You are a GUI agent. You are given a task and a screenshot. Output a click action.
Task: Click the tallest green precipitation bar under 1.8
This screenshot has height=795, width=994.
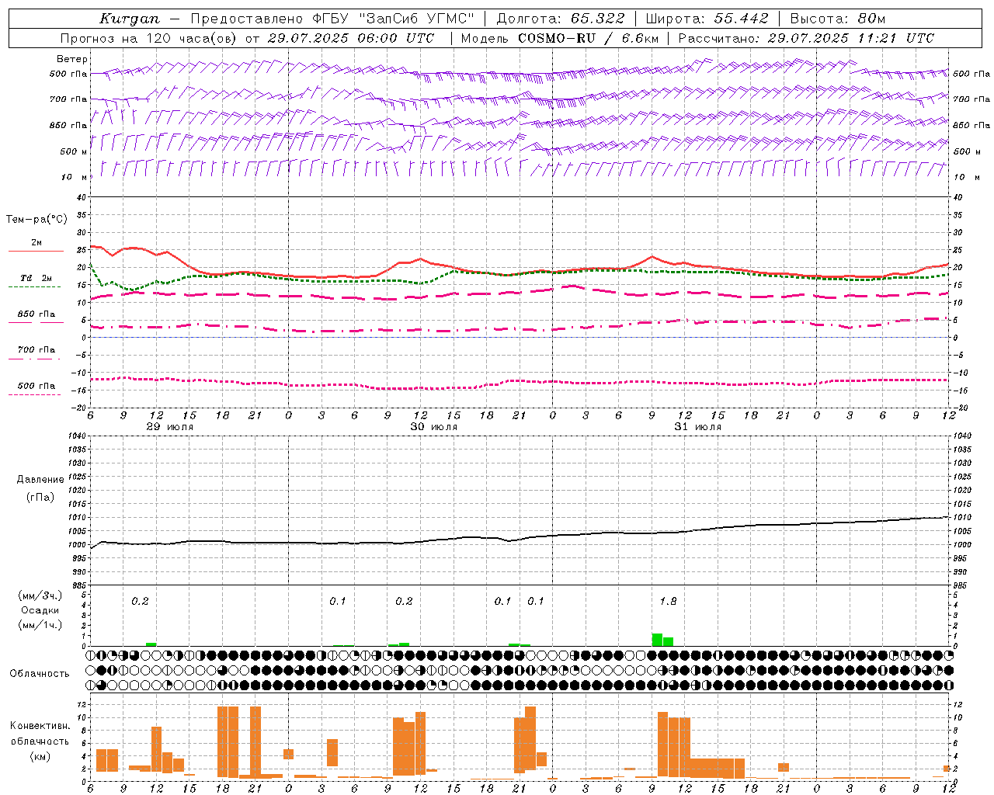tap(657, 640)
